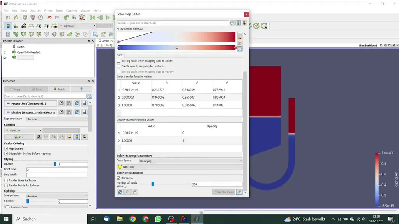Toggle color legend visibility icon in toolbar
Image resolution: width=399 pixels, height=224 pixels.
pos(8,26)
